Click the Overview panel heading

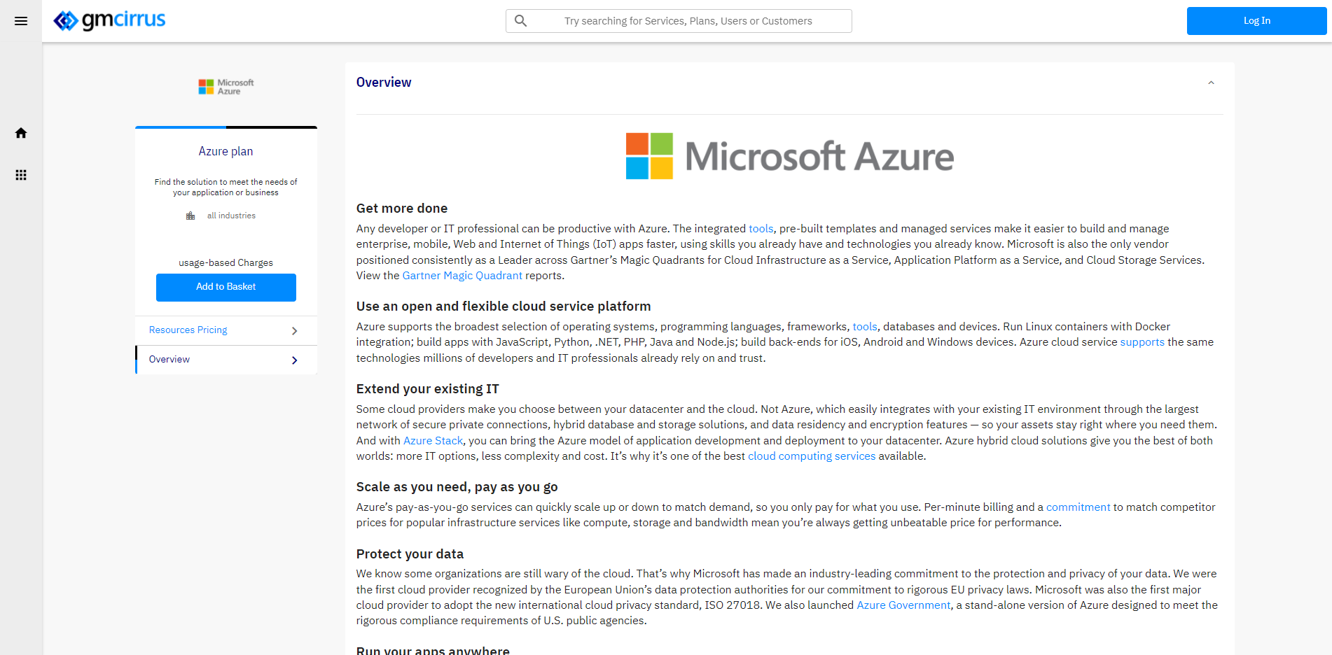point(384,83)
